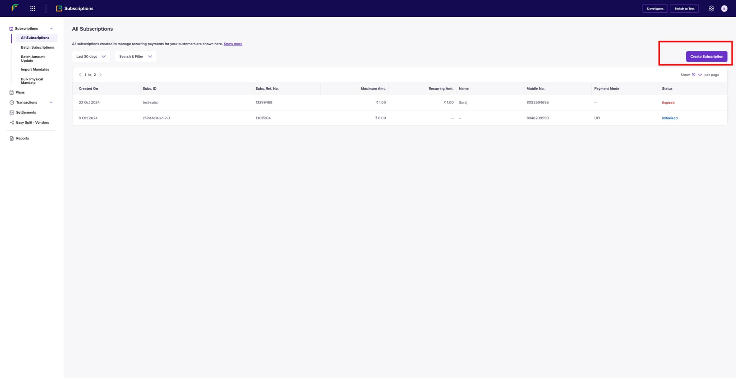Go to previous page arrow
736x378 pixels.
click(80, 75)
